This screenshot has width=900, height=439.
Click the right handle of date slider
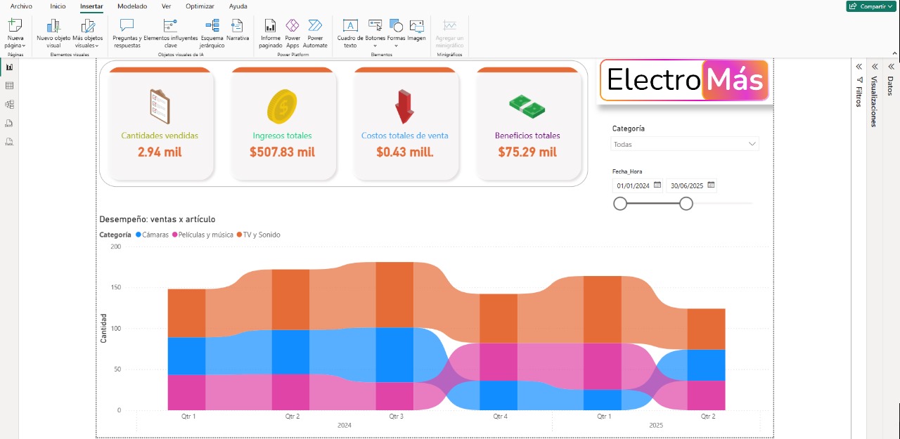click(686, 204)
